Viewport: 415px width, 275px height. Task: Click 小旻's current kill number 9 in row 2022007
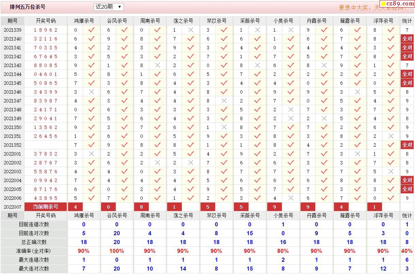pyautogui.click(x=274, y=207)
